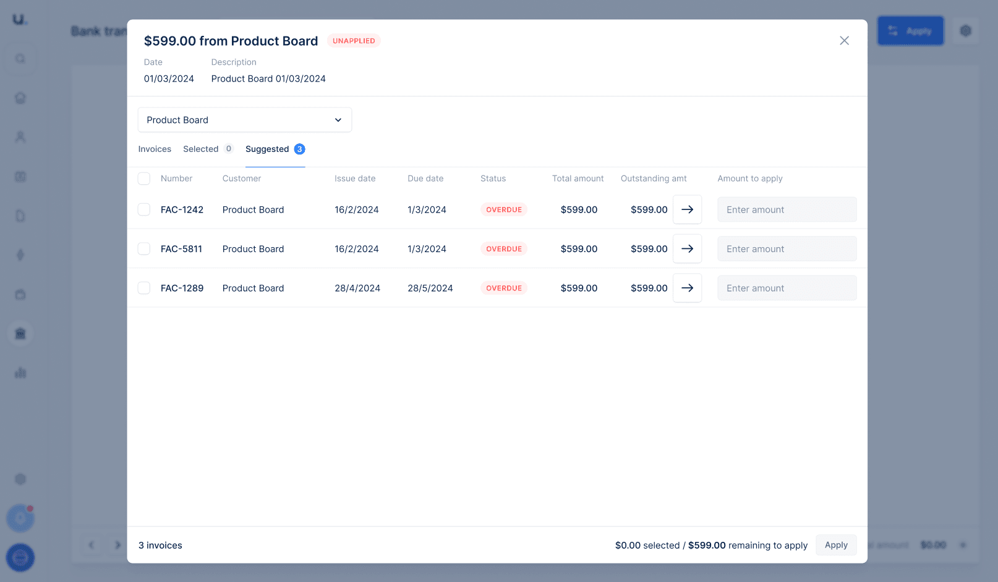This screenshot has height=582, width=998.
Task: Apply full outstanding amount for FAC-1242
Action: coord(687,209)
